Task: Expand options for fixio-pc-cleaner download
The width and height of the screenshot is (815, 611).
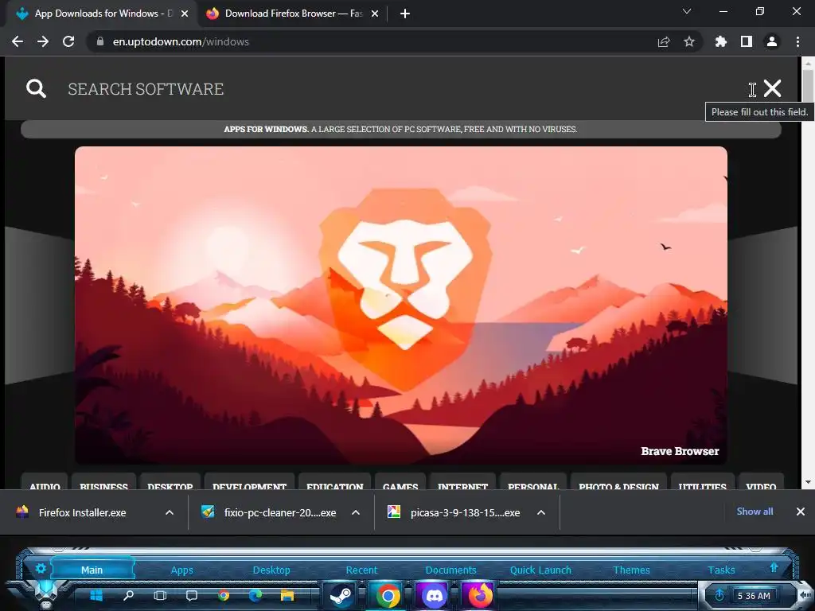Action: point(356,513)
